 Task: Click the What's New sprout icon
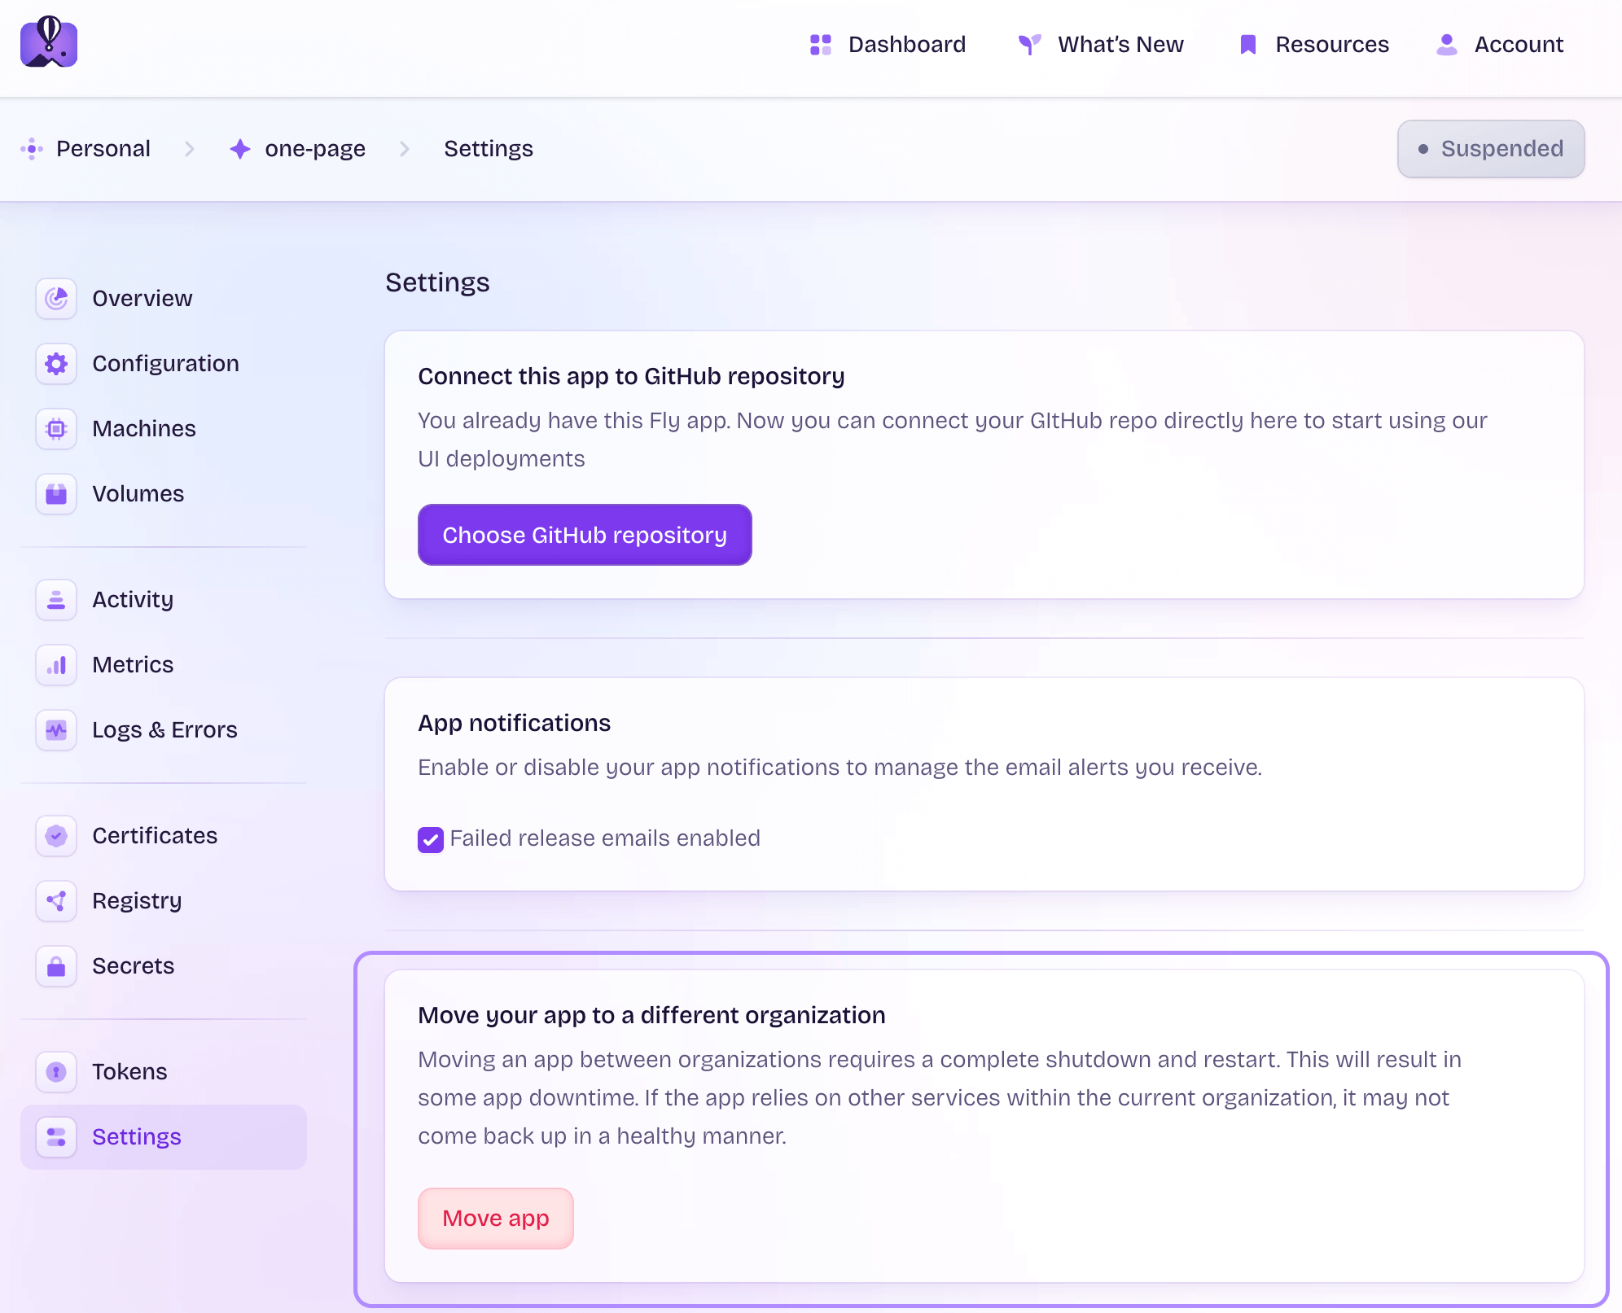pos(1029,45)
